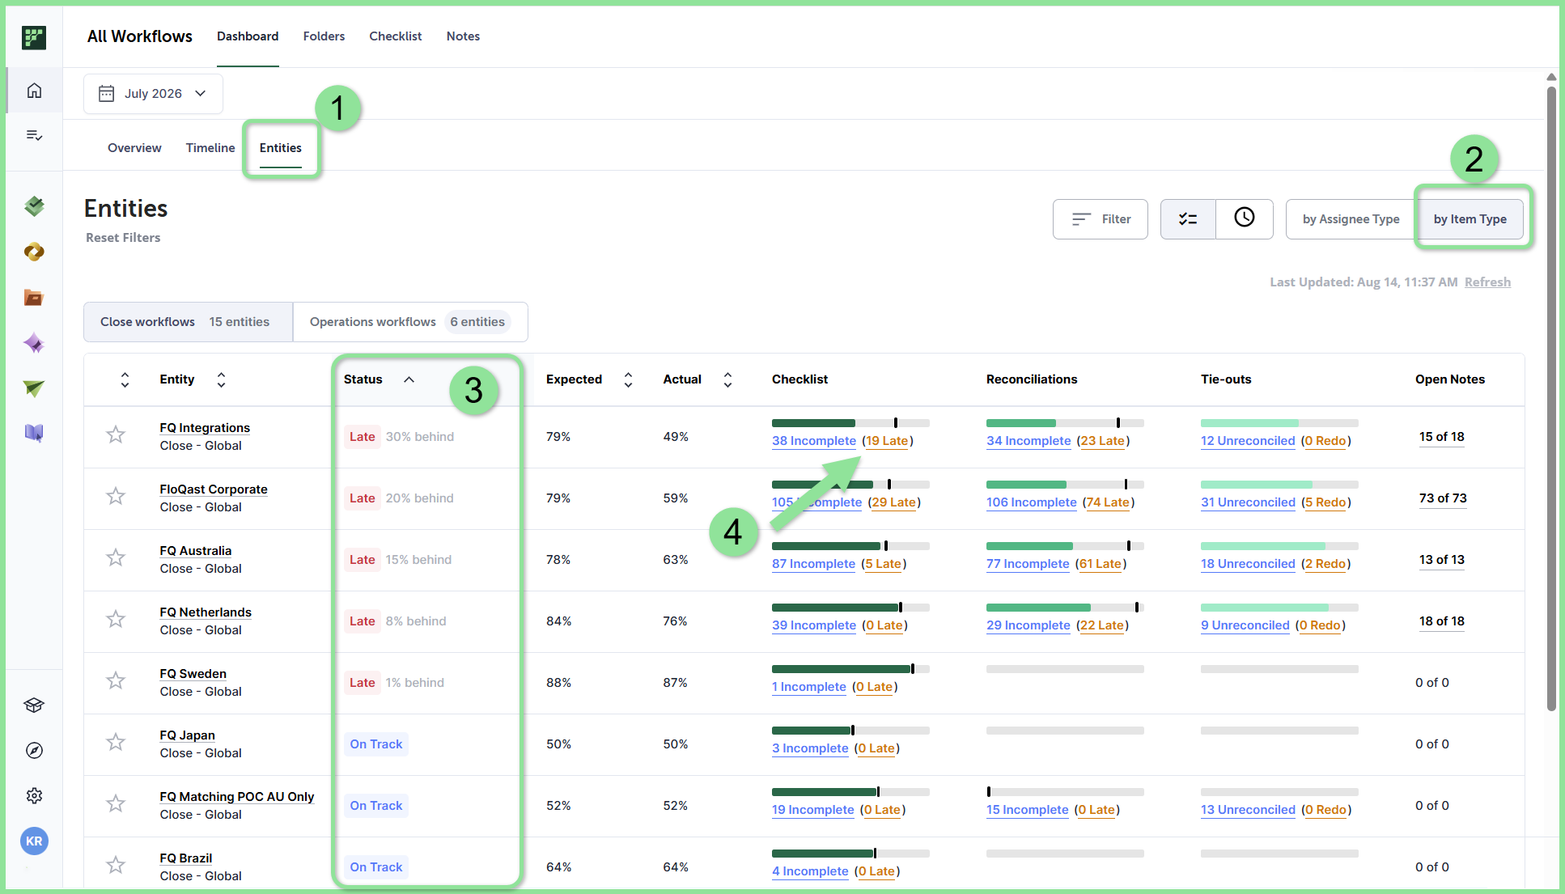Image resolution: width=1565 pixels, height=894 pixels.
Task: Sort the Actual column
Action: [x=727, y=379]
